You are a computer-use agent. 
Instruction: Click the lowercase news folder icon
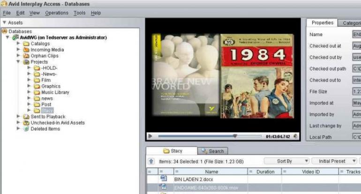point(37,98)
